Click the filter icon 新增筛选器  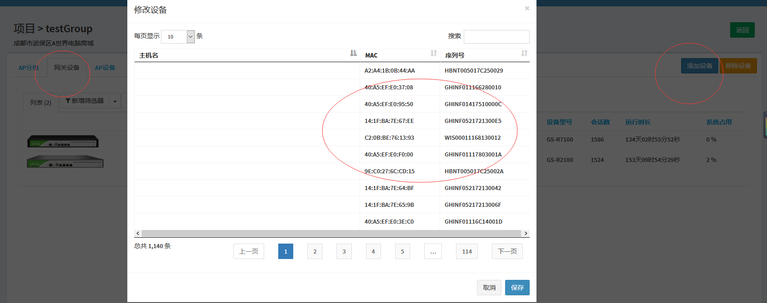pos(68,101)
